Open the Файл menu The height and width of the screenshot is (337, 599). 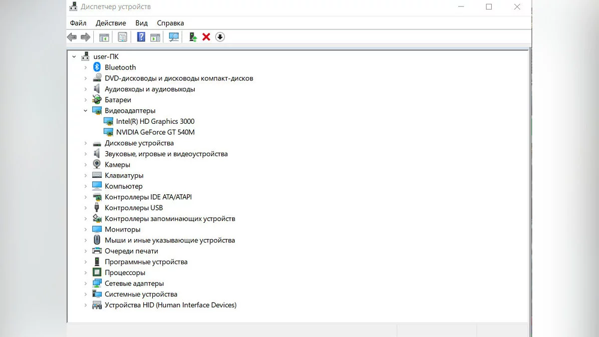[78, 23]
